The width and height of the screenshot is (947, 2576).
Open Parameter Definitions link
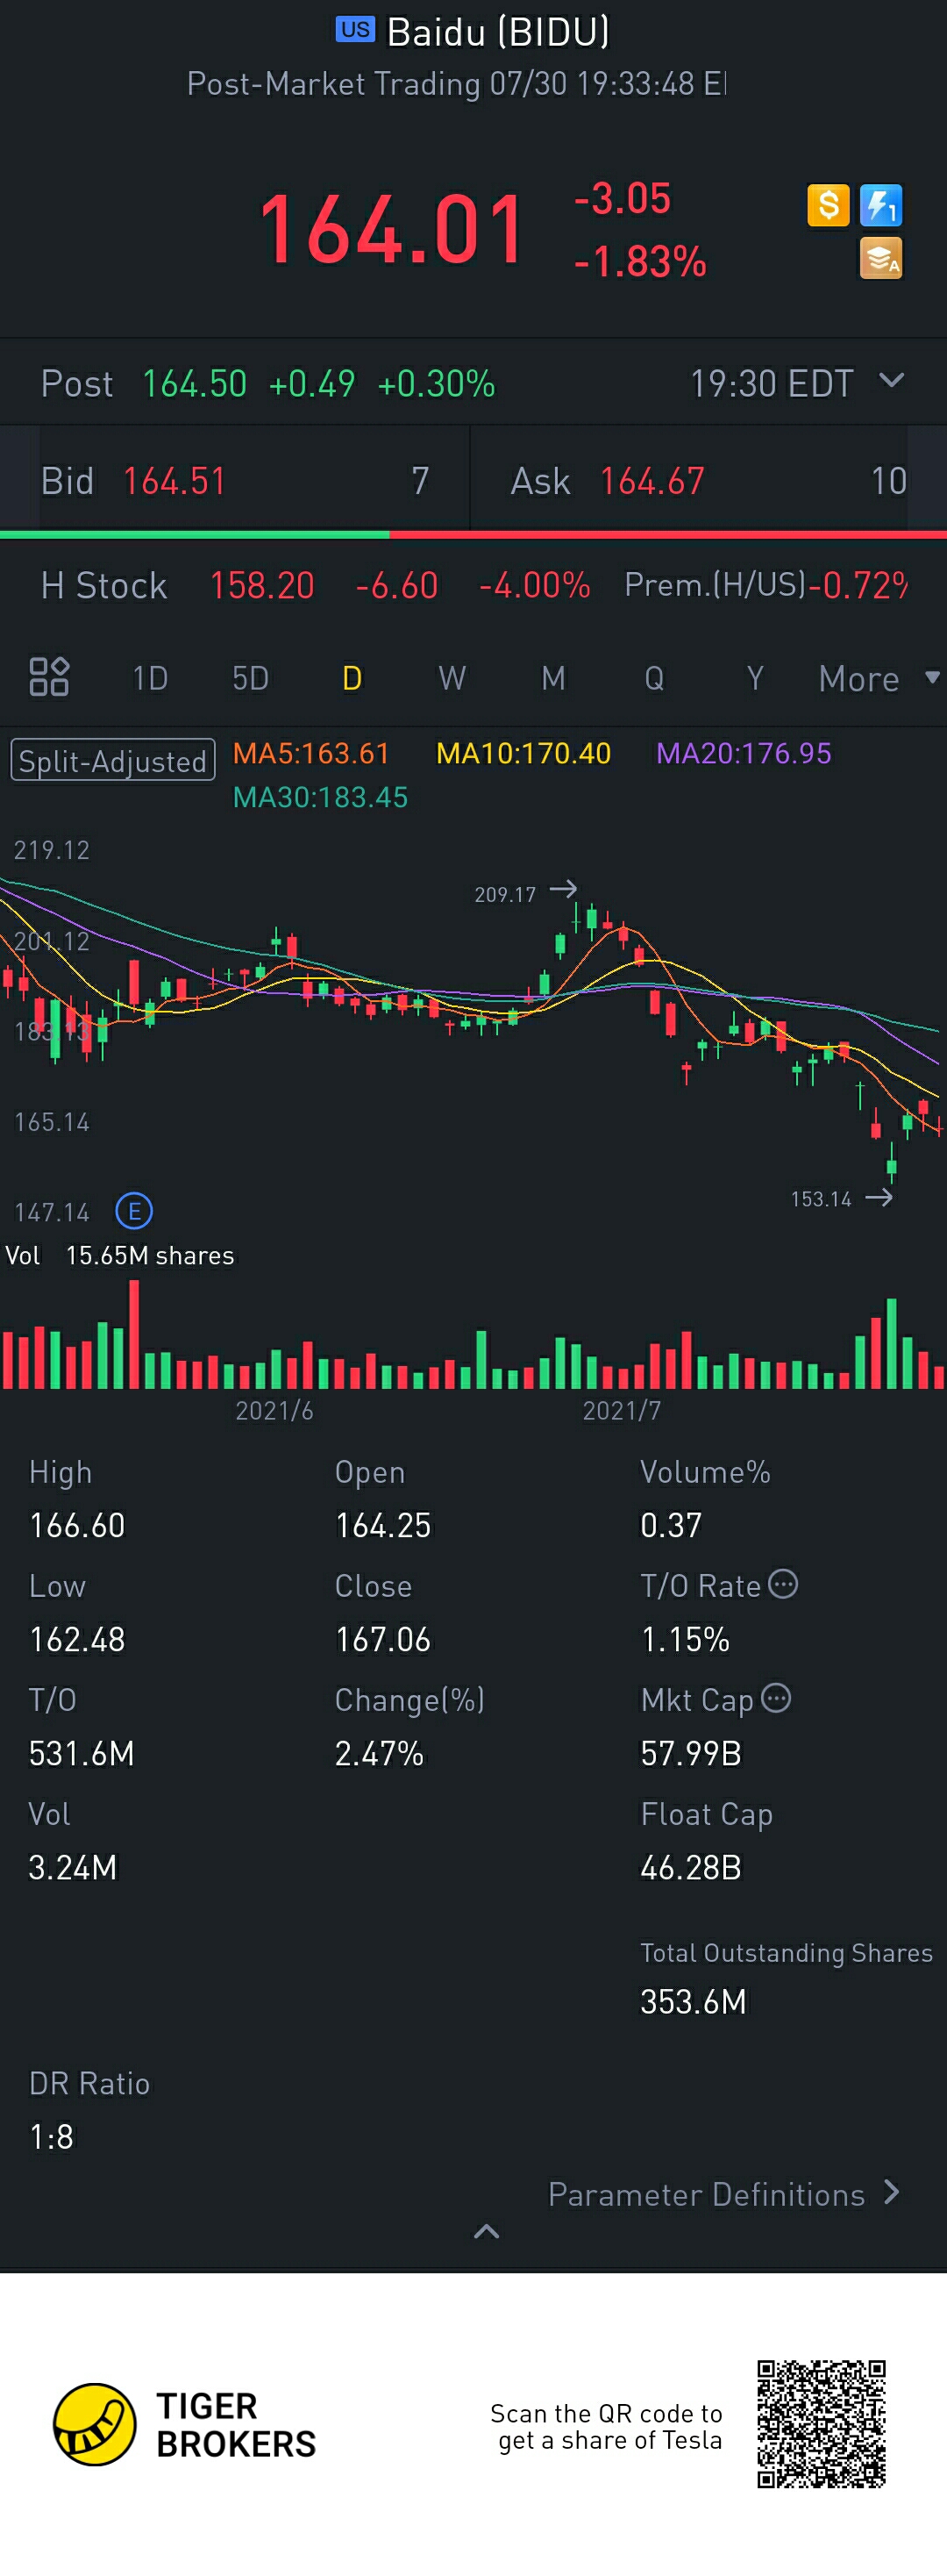[x=723, y=2194]
